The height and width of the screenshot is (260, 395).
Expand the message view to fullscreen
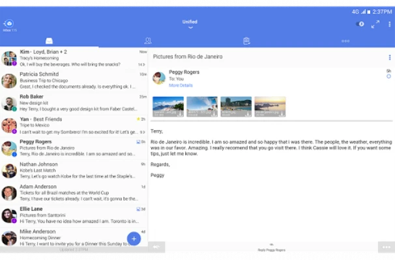[375, 24]
